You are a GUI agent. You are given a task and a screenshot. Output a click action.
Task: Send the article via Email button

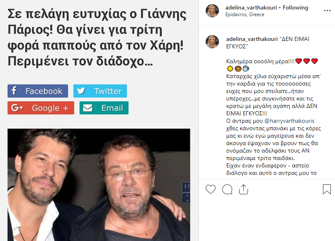[104, 108]
